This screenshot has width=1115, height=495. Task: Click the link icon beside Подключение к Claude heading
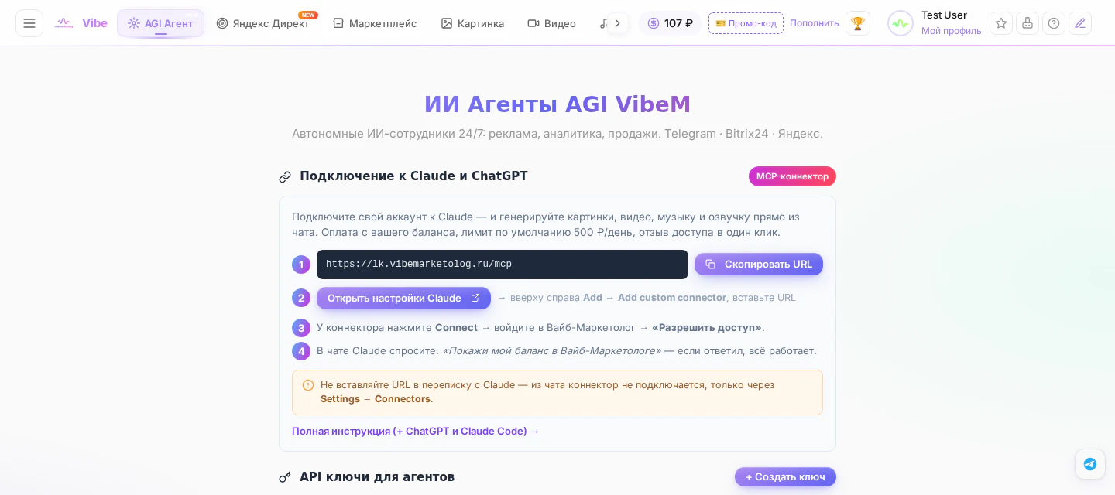285,177
